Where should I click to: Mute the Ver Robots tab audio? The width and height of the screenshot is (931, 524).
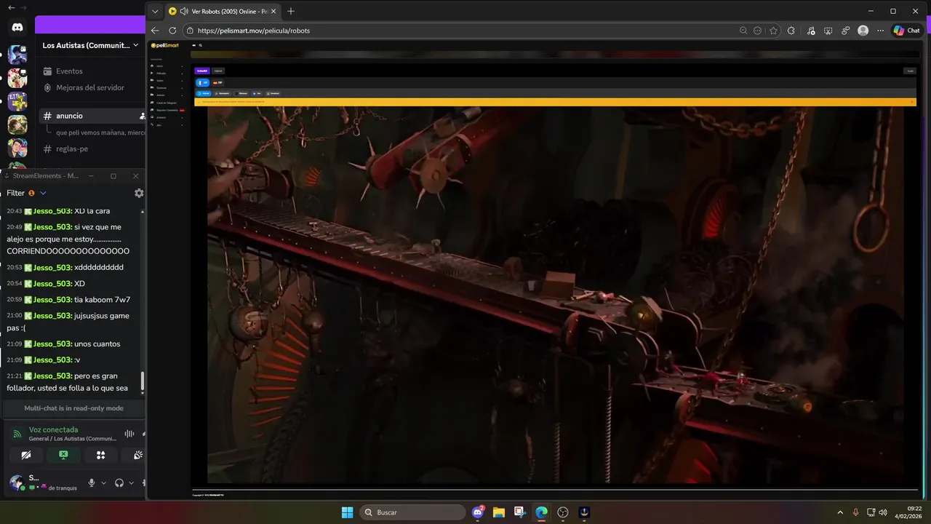click(184, 11)
